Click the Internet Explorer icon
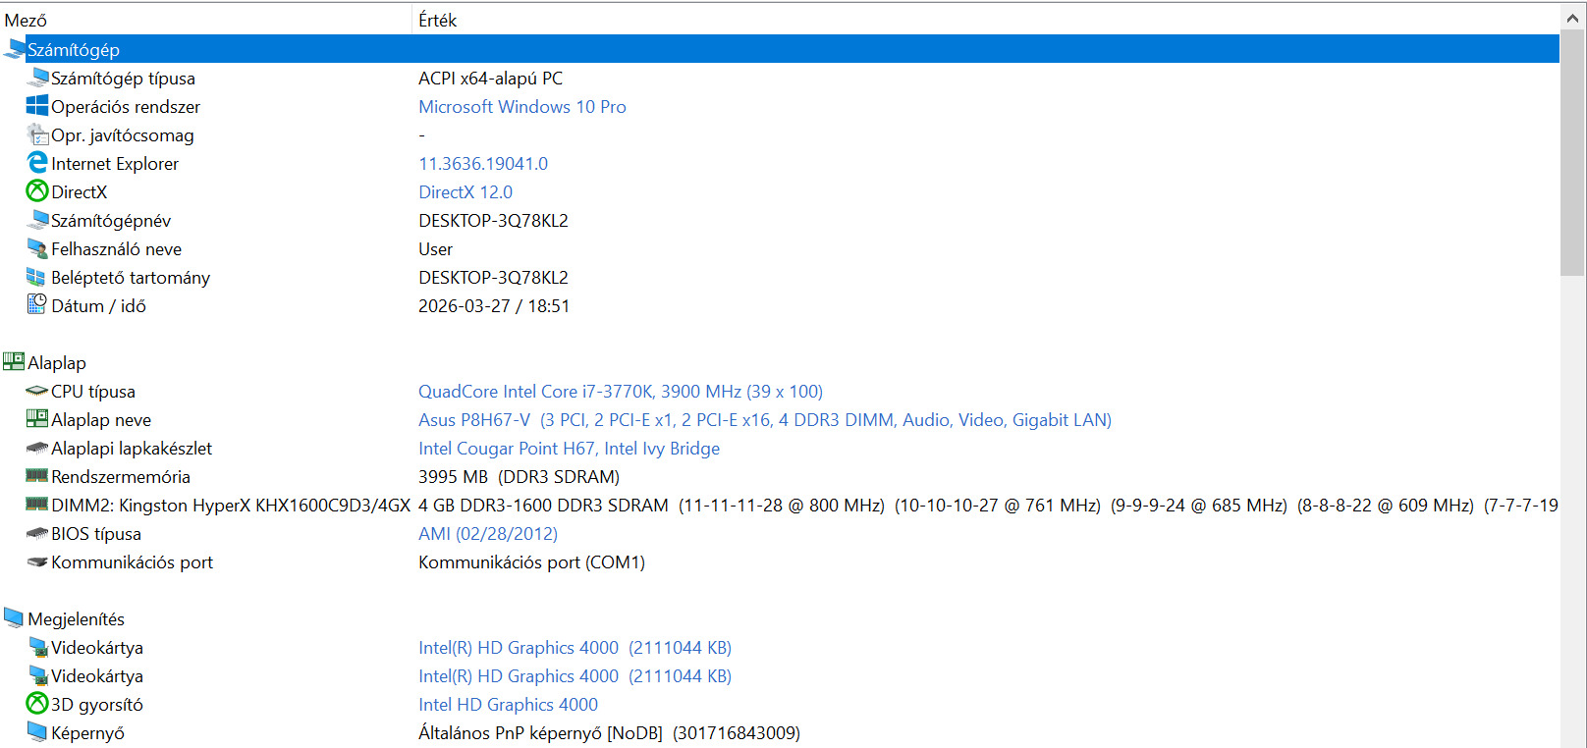The height and width of the screenshot is (748, 1587). (37, 163)
